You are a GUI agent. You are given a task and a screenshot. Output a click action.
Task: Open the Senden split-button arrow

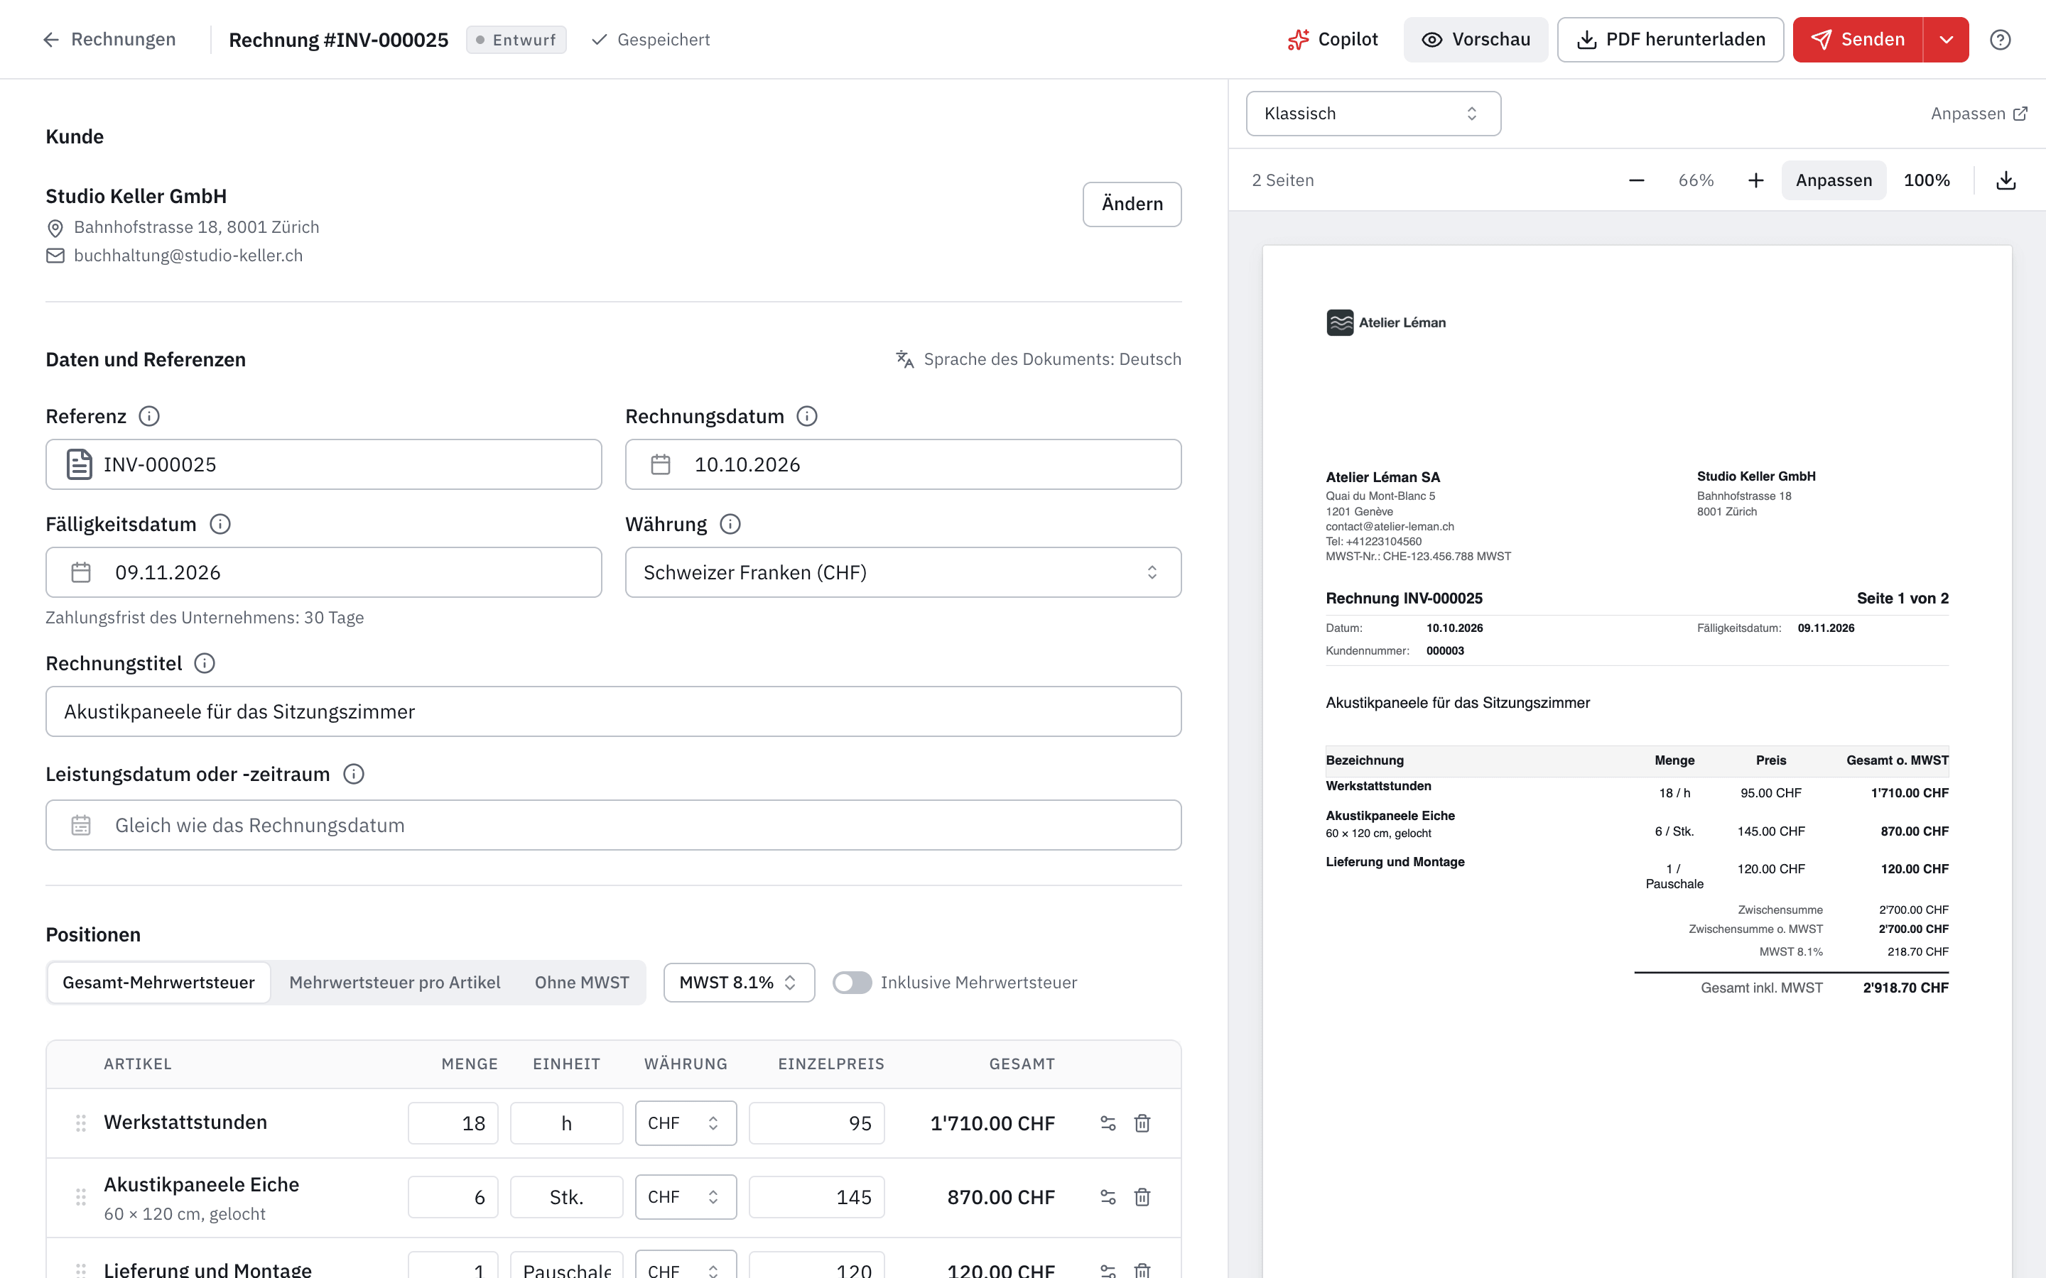1947,40
